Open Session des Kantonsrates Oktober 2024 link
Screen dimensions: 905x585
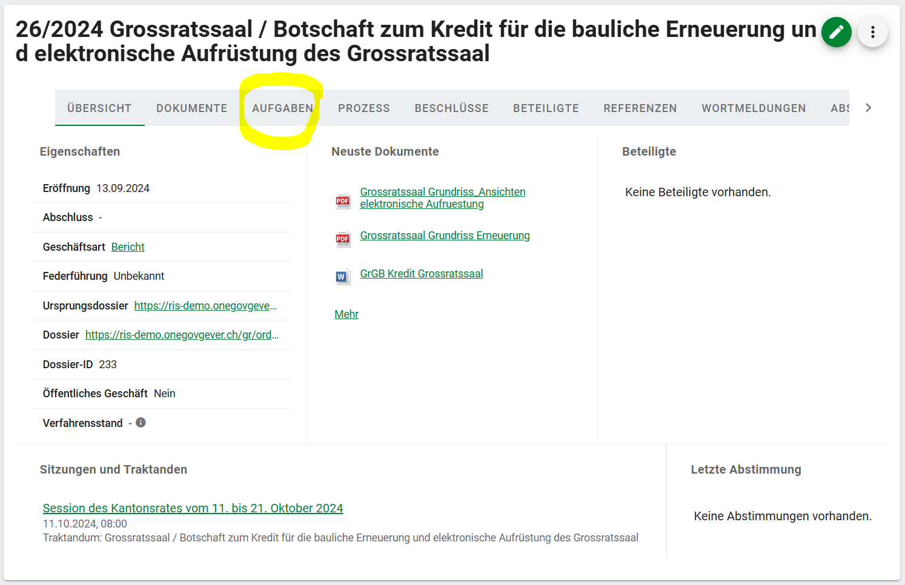(193, 508)
